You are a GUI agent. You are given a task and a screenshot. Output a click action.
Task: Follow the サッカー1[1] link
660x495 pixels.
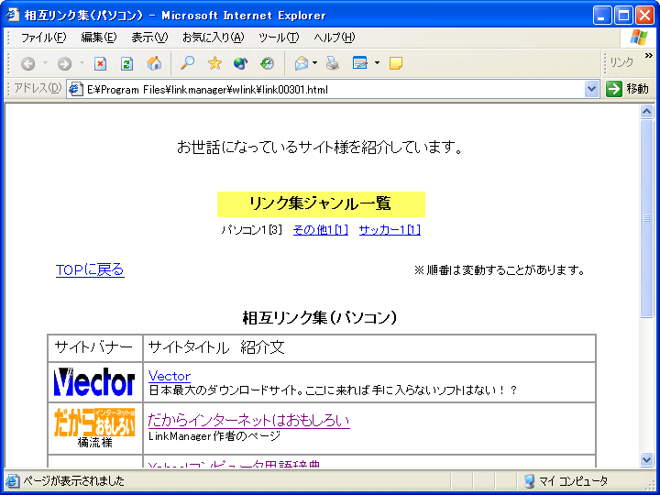(x=390, y=230)
